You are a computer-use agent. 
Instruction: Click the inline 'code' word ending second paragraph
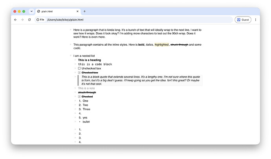(77, 48)
